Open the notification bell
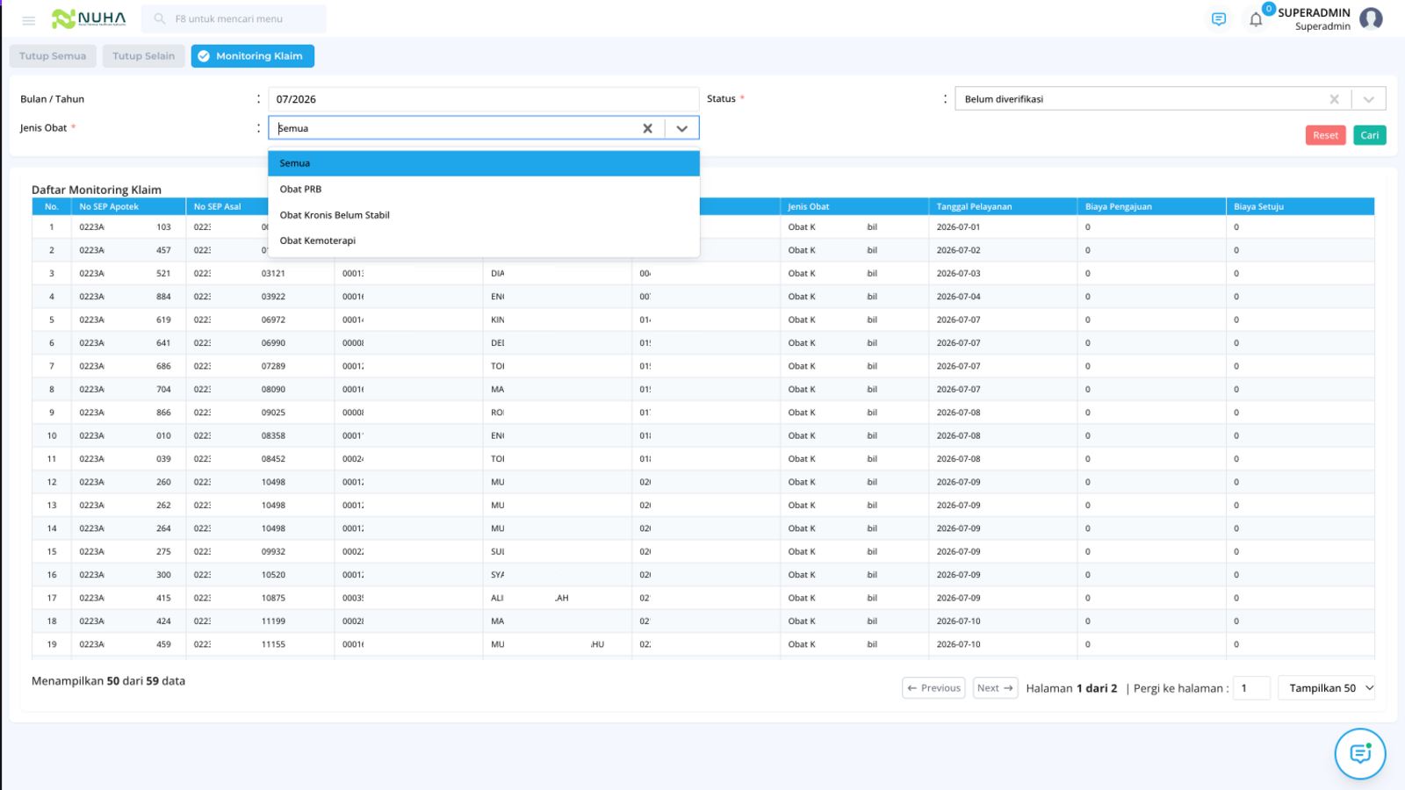The image size is (1405, 790). pos(1256,19)
